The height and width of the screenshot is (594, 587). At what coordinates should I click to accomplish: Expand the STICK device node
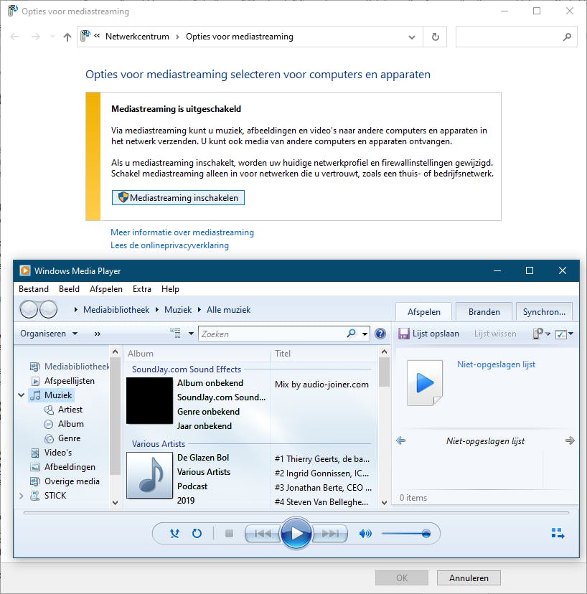[x=22, y=496]
